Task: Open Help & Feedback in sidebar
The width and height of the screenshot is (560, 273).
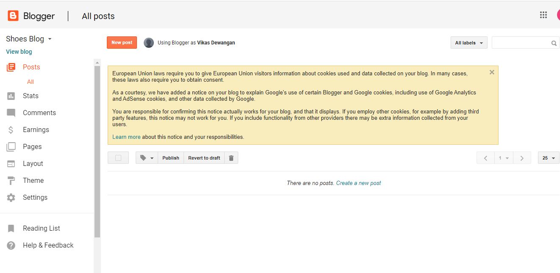Action: [x=48, y=245]
